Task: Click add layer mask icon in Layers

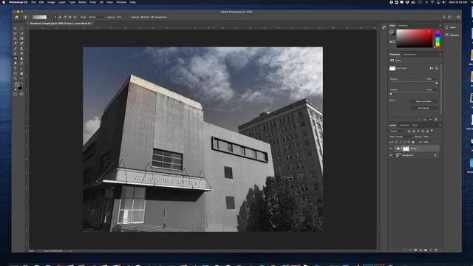Action: click(415, 250)
